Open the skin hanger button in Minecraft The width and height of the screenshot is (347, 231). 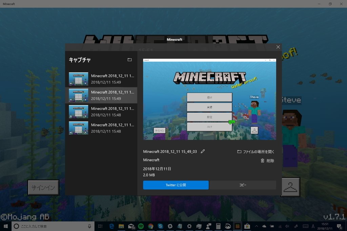pyautogui.click(x=290, y=187)
